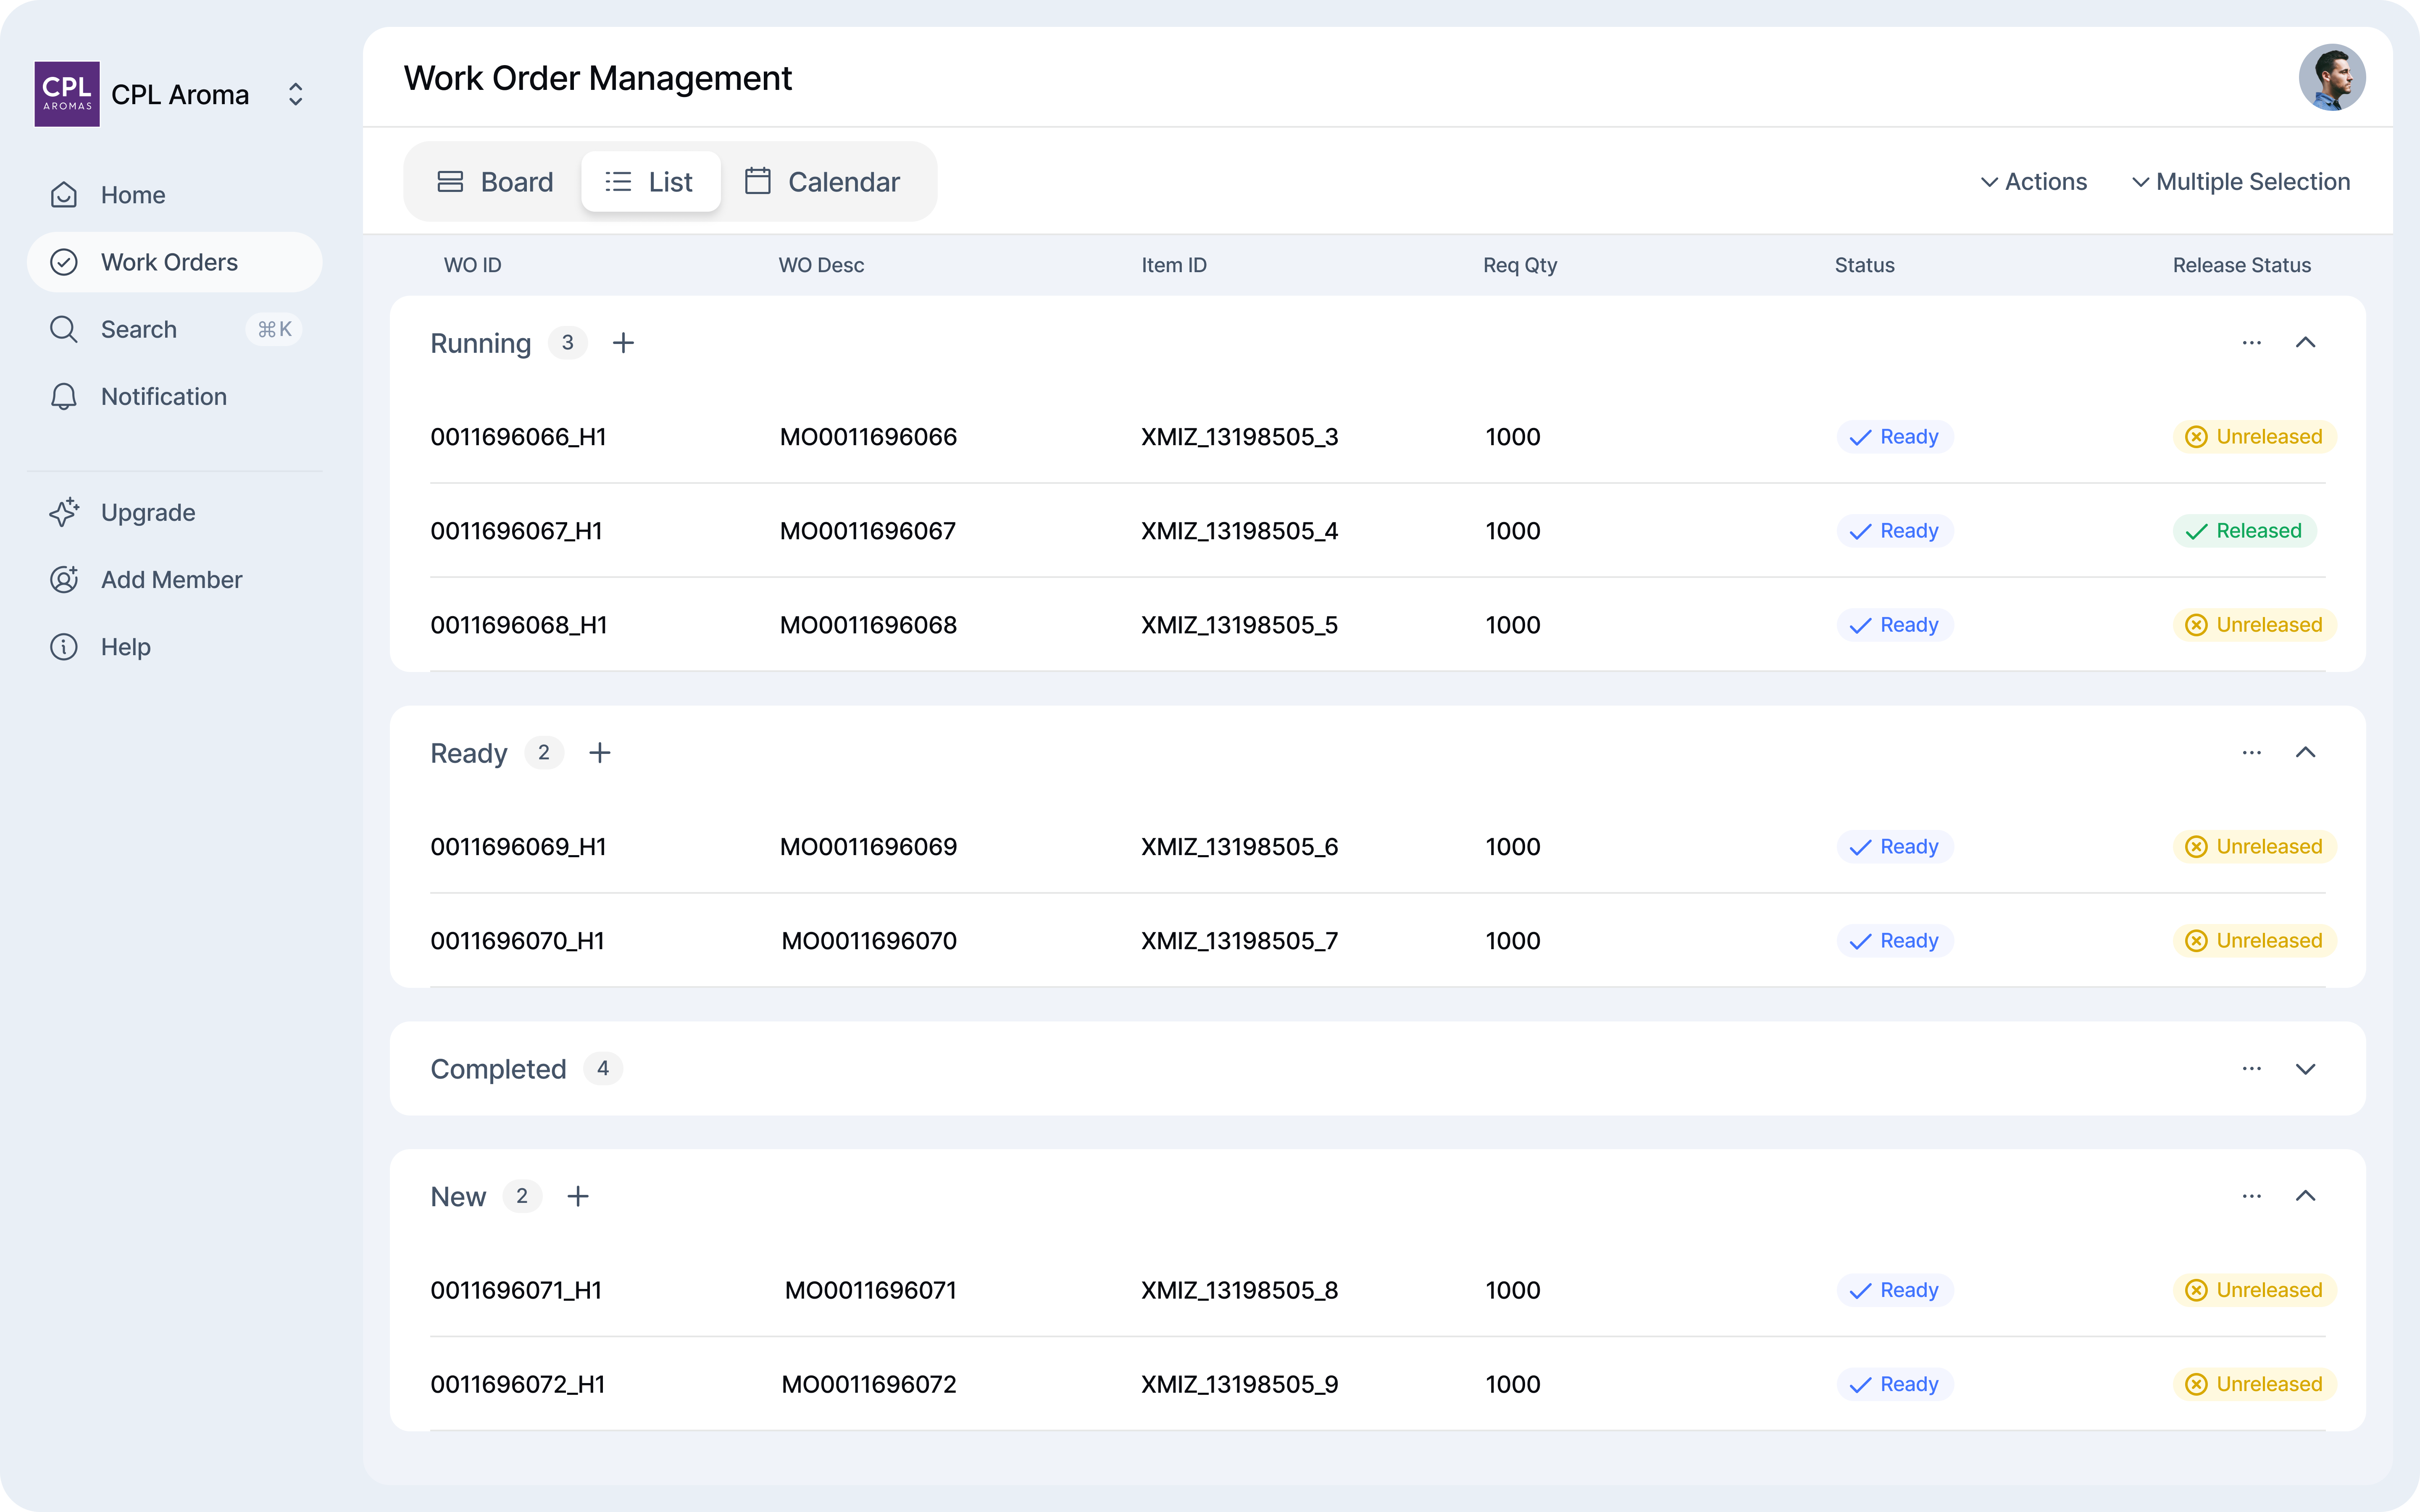Image resolution: width=2420 pixels, height=1512 pixels.
Task: Click the Notification bell icon
Action: click(x=64, y=396)
